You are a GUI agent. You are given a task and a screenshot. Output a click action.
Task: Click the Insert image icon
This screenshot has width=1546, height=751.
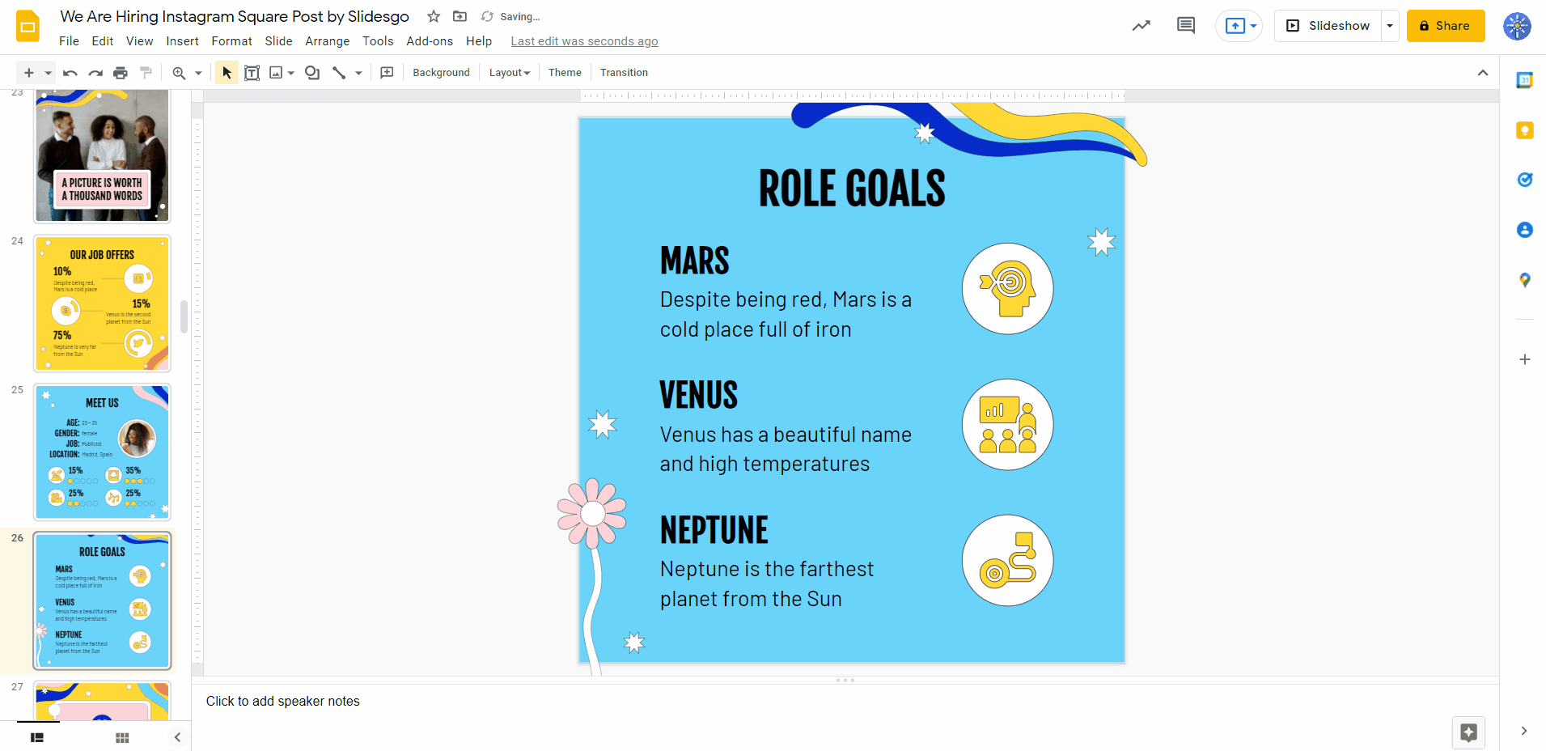[276, 73]
